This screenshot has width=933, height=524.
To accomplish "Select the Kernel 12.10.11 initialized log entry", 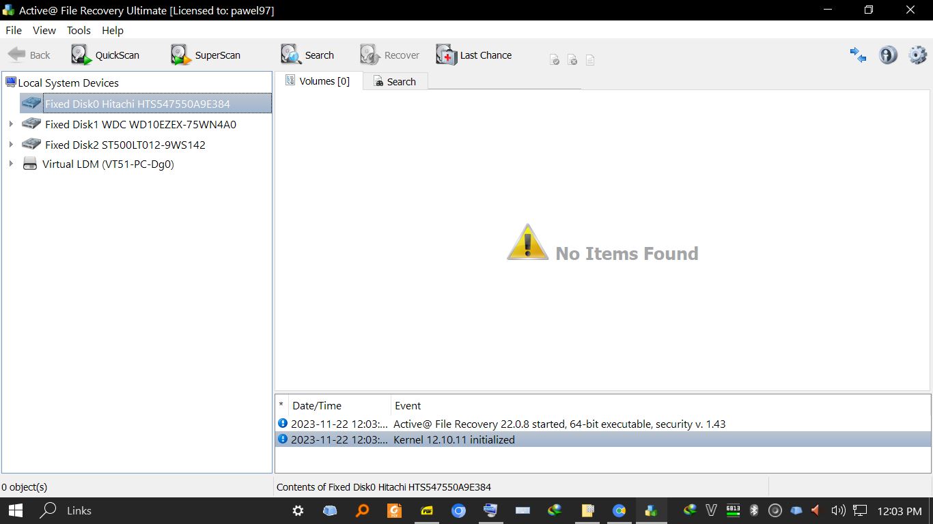I will (x=454, y=440).
